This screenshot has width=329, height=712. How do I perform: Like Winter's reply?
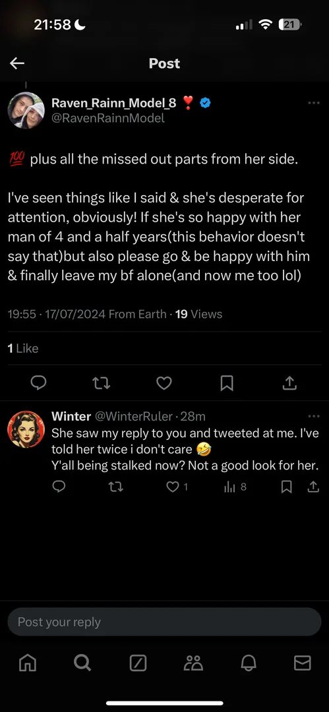[177, 487]
